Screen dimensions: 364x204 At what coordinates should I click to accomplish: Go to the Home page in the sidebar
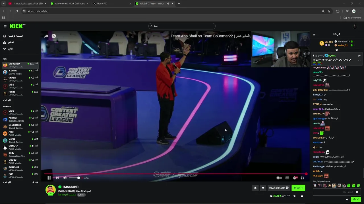click(x=13, y=36)
